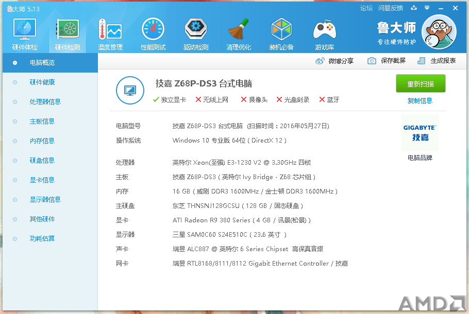Viewport: 469px width, 314px height.
Task: Click the processor value Xeon E3-1230 V2
Action: 242,163
